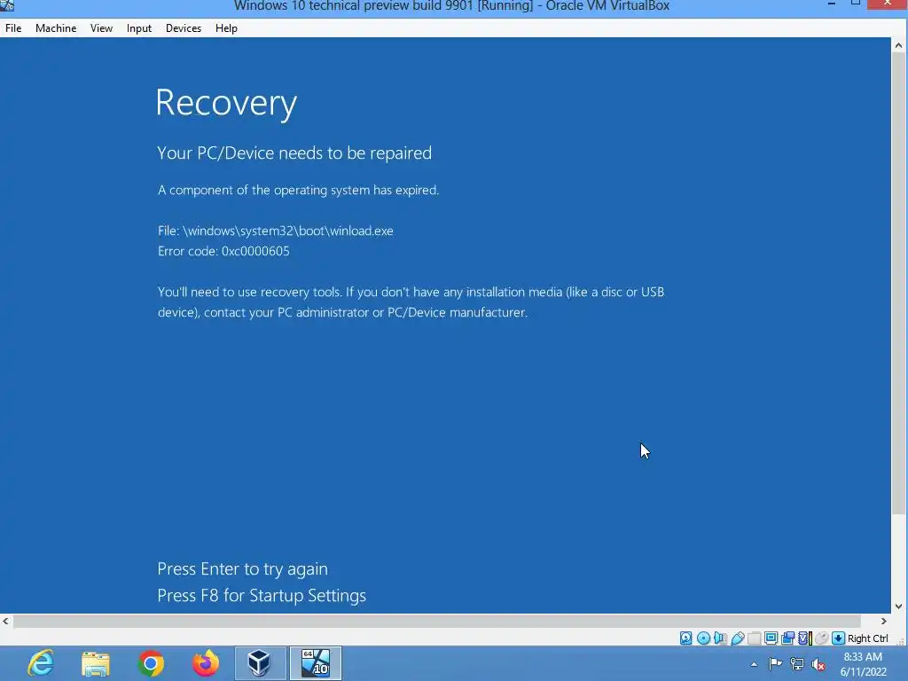Click the VirtualBox window title bar text

451,6
